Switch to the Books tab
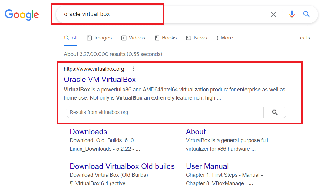 (x=166, y=38)
